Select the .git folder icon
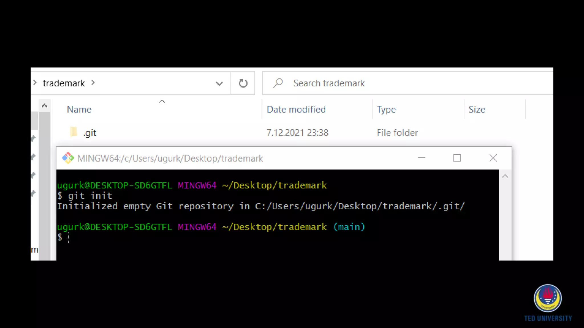 [x=74, y=132]
